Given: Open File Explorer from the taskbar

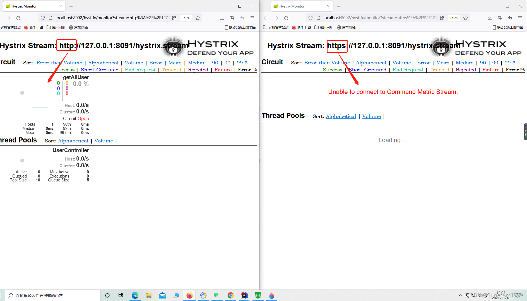Looking at the screenshot, I should [x=149, y=295].
